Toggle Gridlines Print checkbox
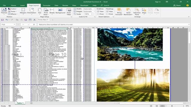191x107 pixels. click(x=98, y=14)
